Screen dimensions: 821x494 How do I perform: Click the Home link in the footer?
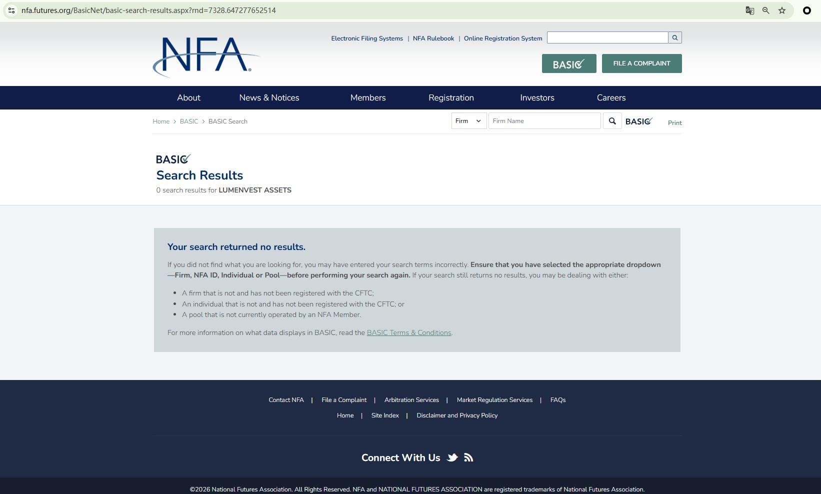click(345, 415)
